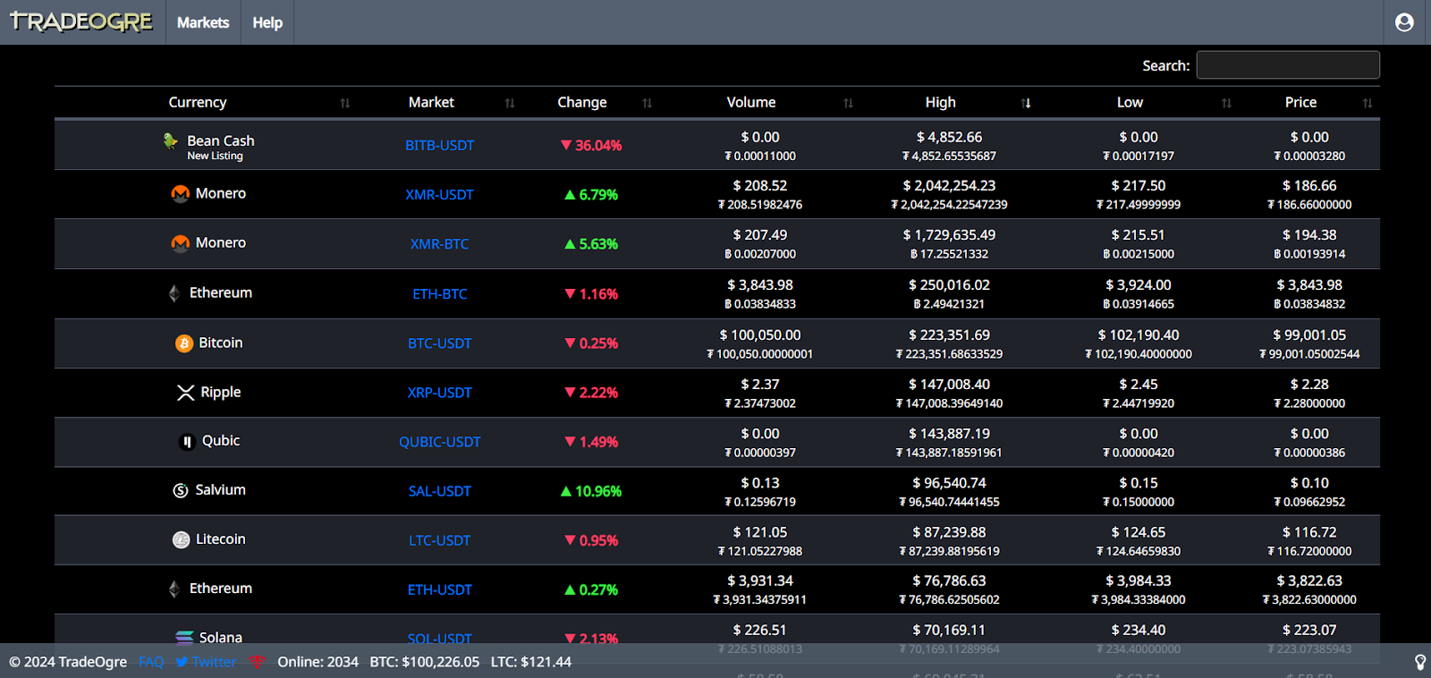
Task: Click the Bean Cash coin icon
Action: click(x=171, y=140)
